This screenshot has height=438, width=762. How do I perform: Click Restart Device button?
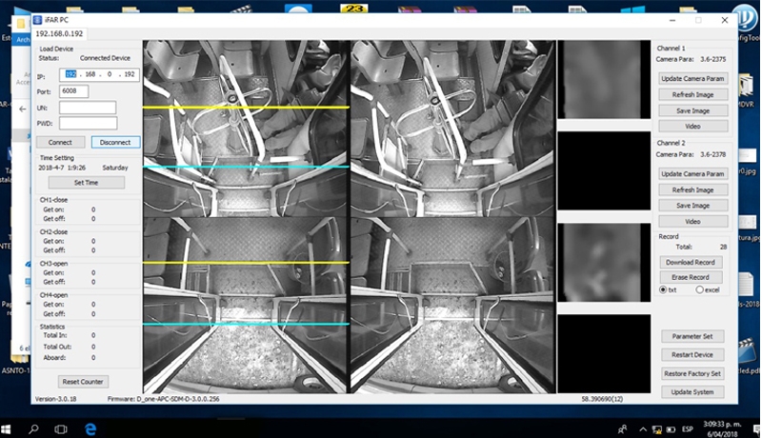692,354
